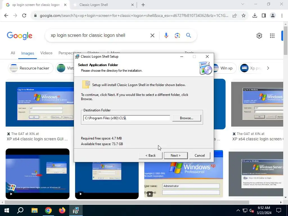Image resolution: width=288 pixels, height=216 pixels.
Task: Click the horizontal page scrollbar
Action: click(127, 202)
